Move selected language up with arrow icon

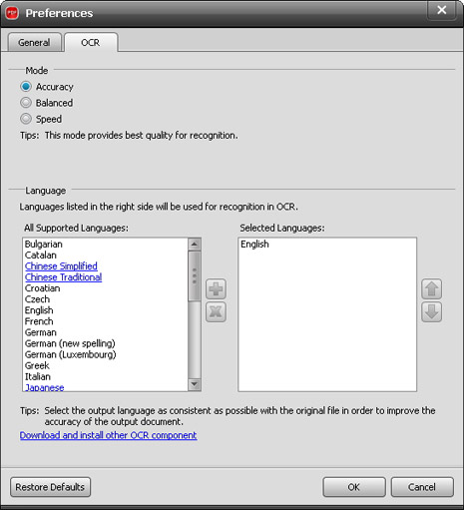tap(432, 288)
